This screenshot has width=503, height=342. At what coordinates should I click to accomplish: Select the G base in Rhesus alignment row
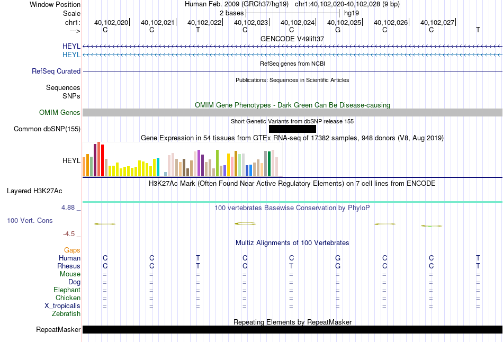point(338,266)
